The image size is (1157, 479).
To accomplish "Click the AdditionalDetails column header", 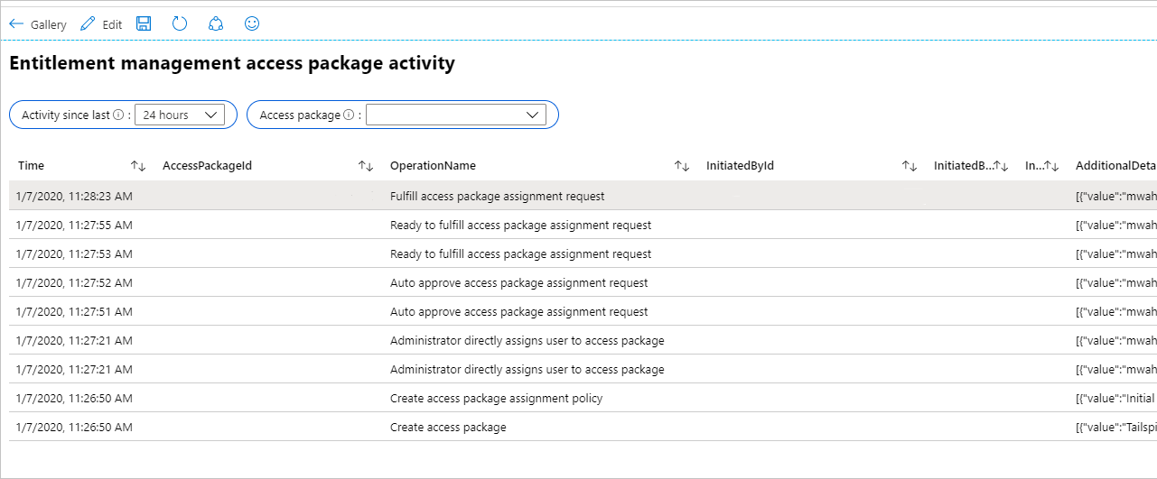I will coord(1115,166).
